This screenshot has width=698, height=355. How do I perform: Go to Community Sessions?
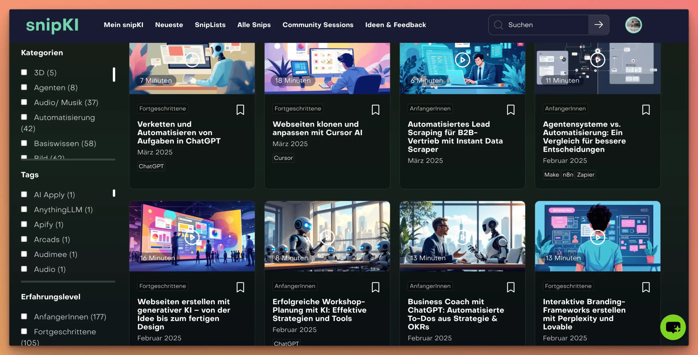[x=318, y=25]
